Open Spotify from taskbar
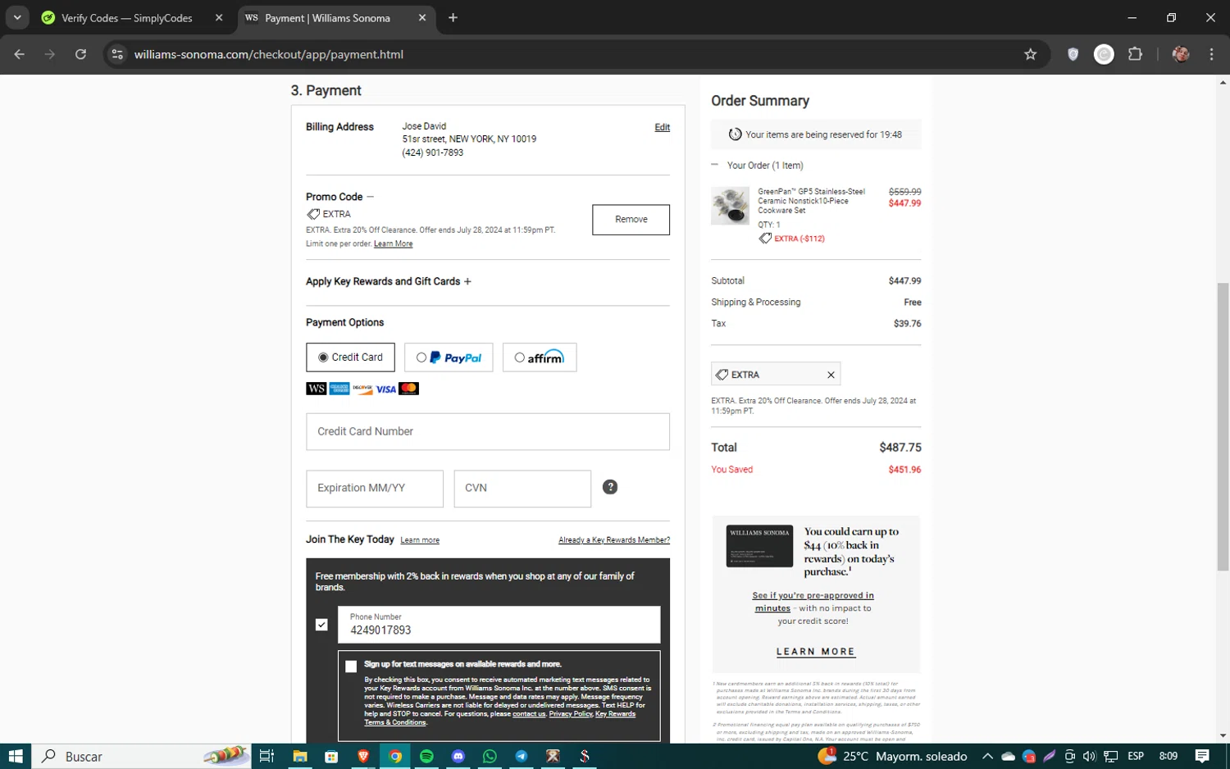Screen dimensions: 1230x769 click(x=426, y=756)
